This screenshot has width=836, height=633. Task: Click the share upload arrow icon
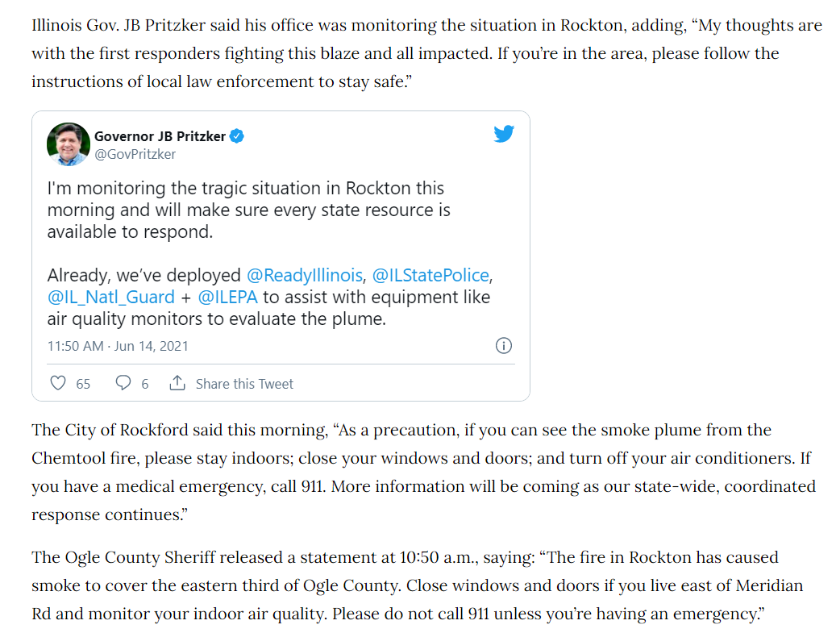[177, 383]
